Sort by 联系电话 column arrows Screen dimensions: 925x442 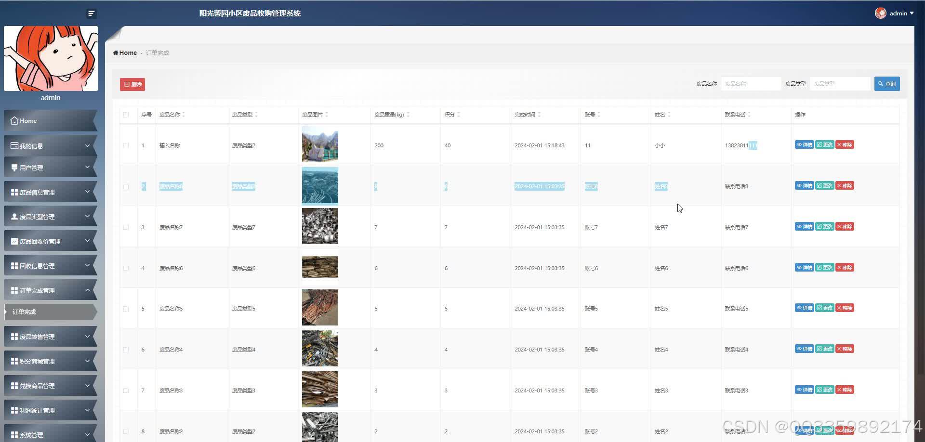(x=749, y=115)
